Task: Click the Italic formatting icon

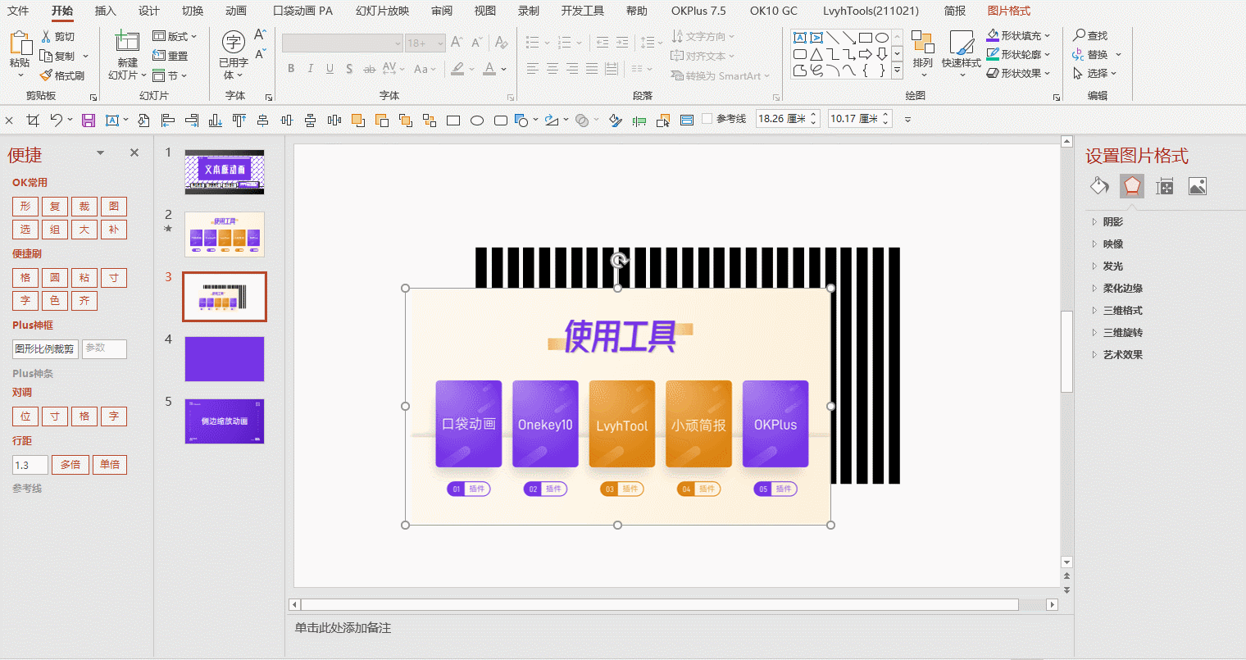Action: coord(310,69)
